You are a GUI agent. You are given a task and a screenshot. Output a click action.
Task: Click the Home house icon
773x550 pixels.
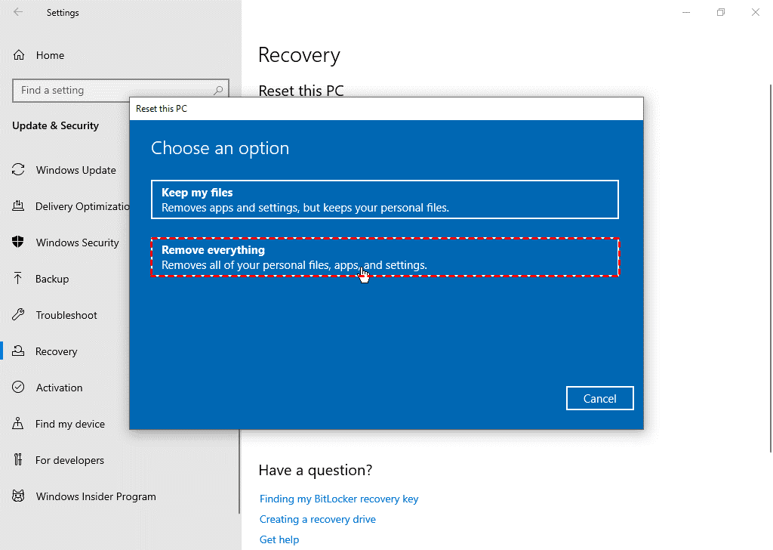19,55
